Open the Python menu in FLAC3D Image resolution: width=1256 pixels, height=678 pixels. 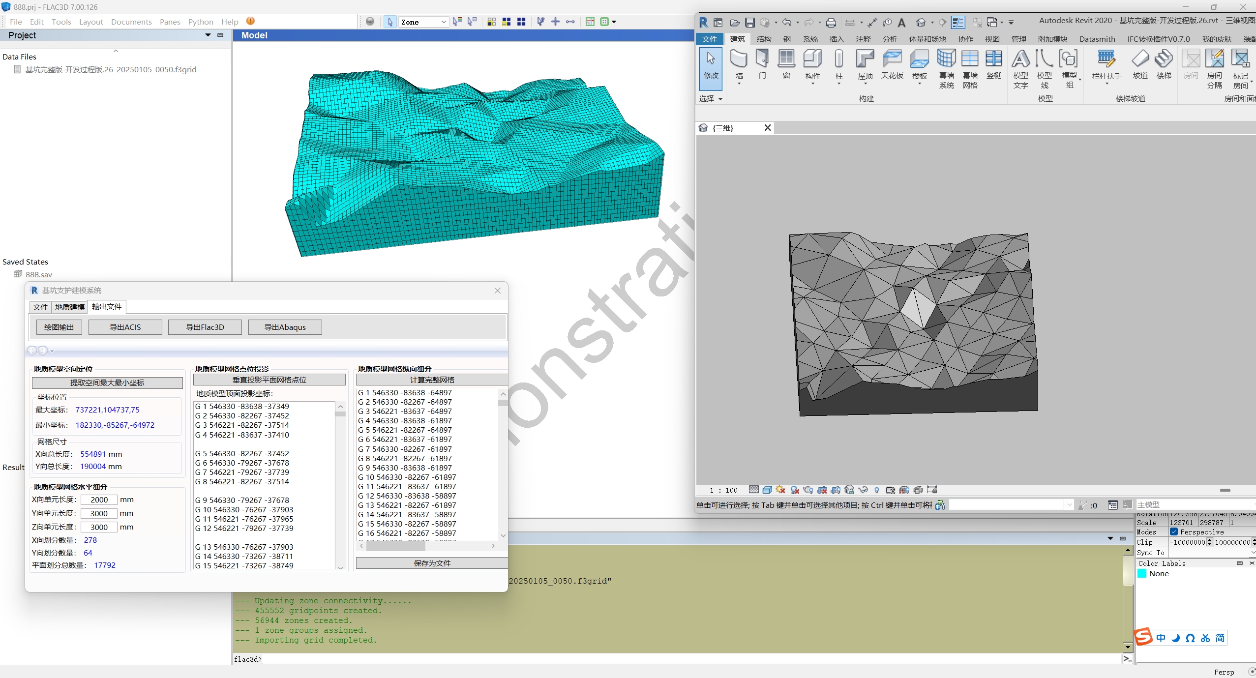coord(201,22)
